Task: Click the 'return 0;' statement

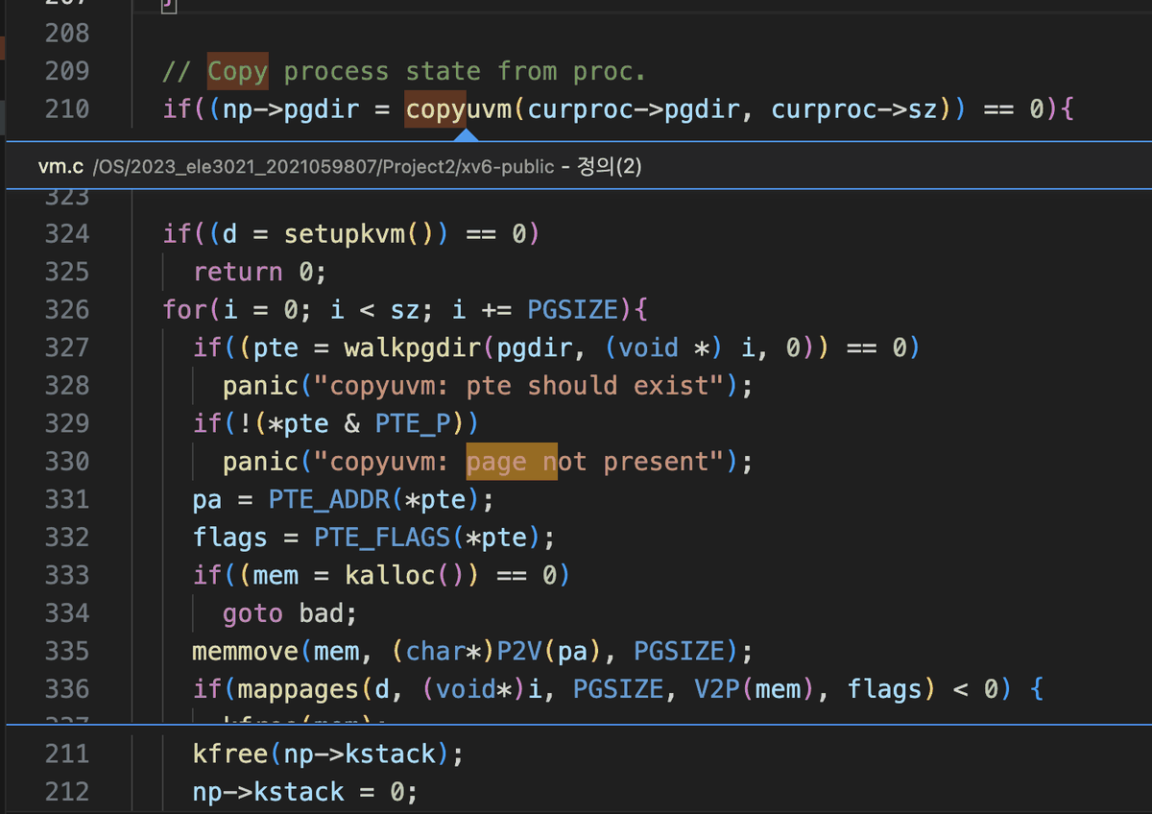Action: coord(260,272)
